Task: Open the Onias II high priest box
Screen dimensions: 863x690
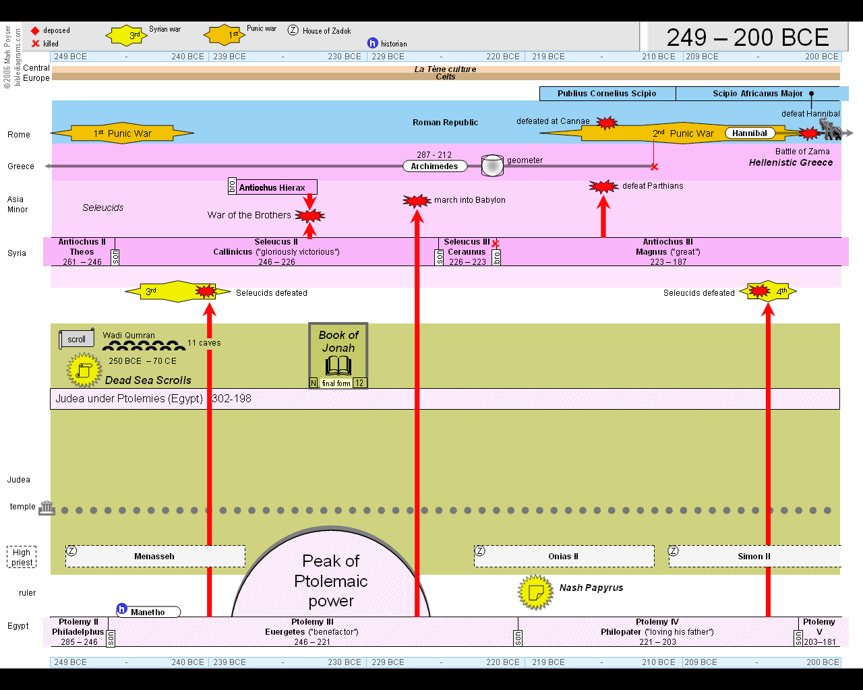Action: coord(564,557)
